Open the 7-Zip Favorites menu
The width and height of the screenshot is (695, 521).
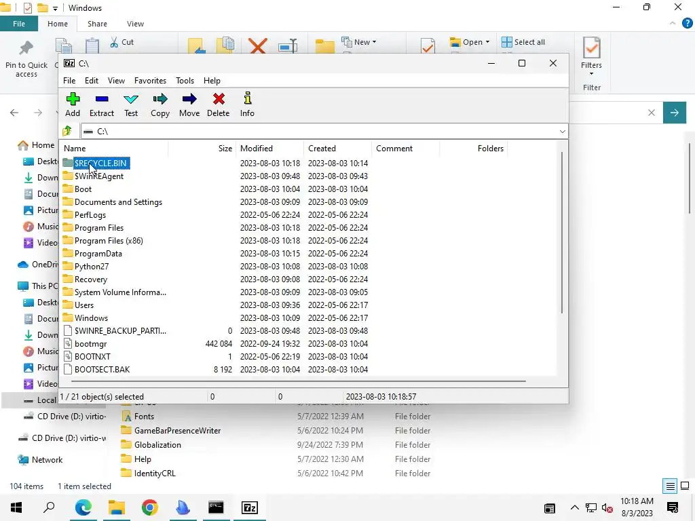150,81
